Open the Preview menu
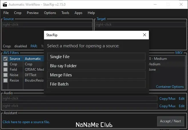The image size is (188, 130). coord(33,13)
